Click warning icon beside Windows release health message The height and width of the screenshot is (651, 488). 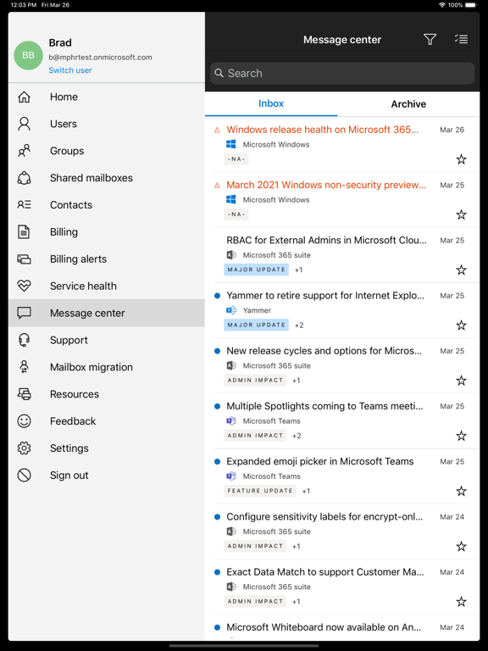[x=217, y=130]
